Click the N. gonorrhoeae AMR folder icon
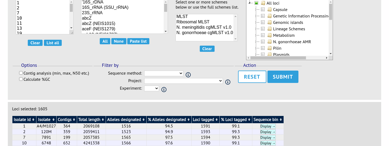The width and height of the screenshot is (389, 146). click(270, 42)
